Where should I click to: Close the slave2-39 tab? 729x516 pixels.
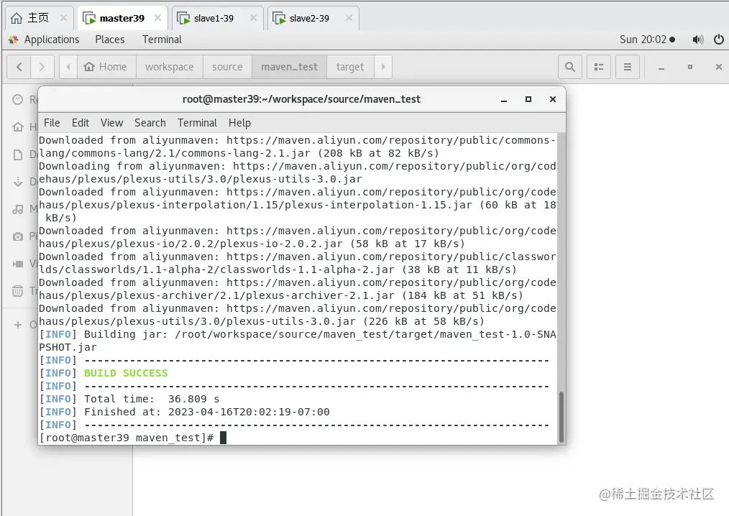pos(349,18)
